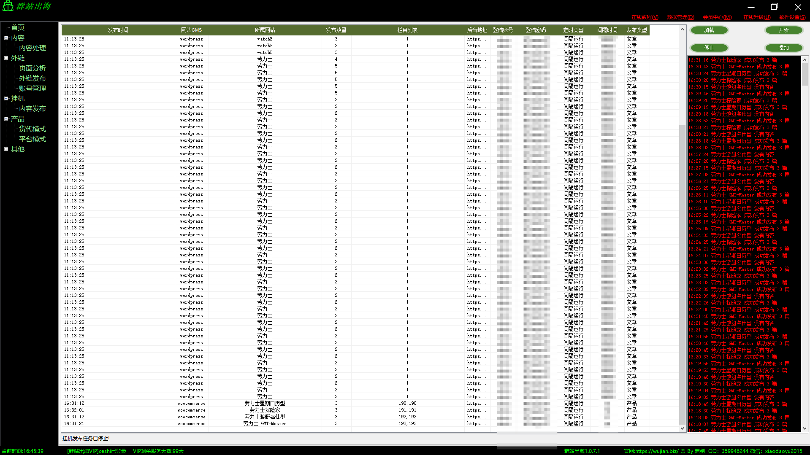Select the 劳力士星期日历型 woocommerce row
This screenshot has height=455, width=810.
click(x=355, y=404)
